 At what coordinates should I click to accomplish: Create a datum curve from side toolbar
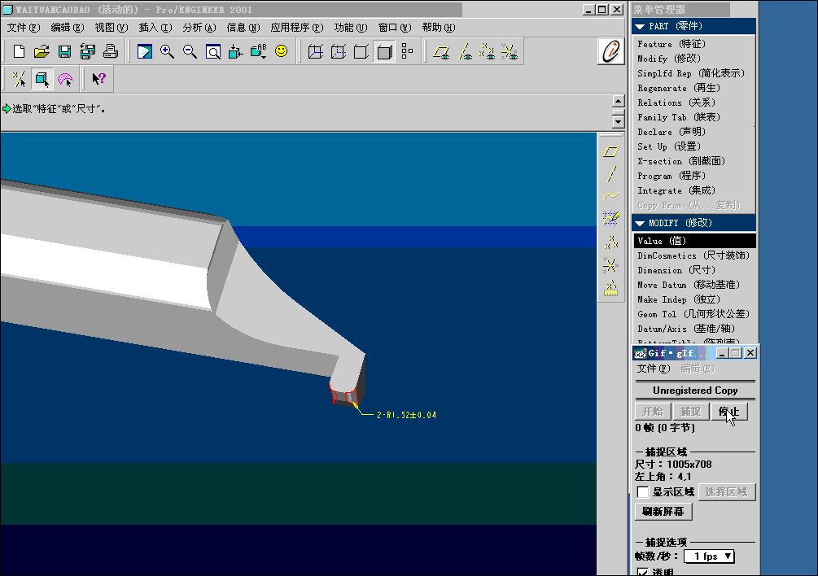click(611, 196)
